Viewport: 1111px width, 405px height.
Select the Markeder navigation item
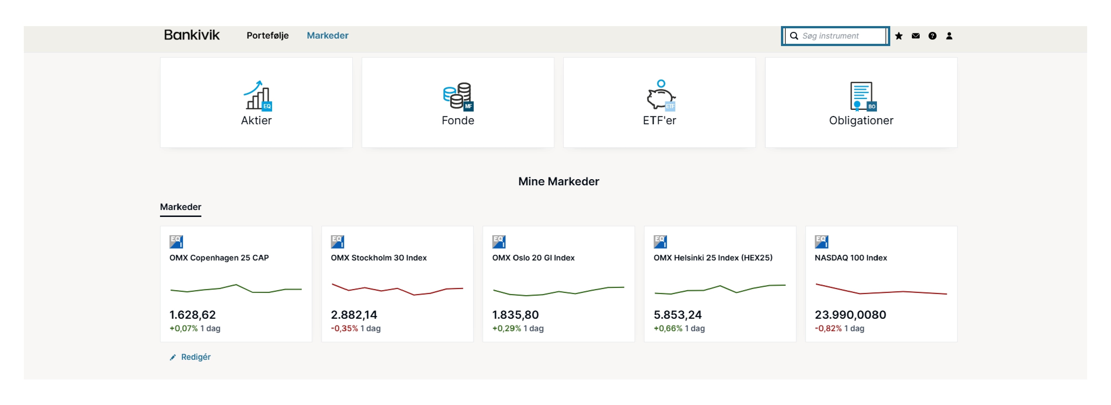pyautogui.click(x=327, y=35)
